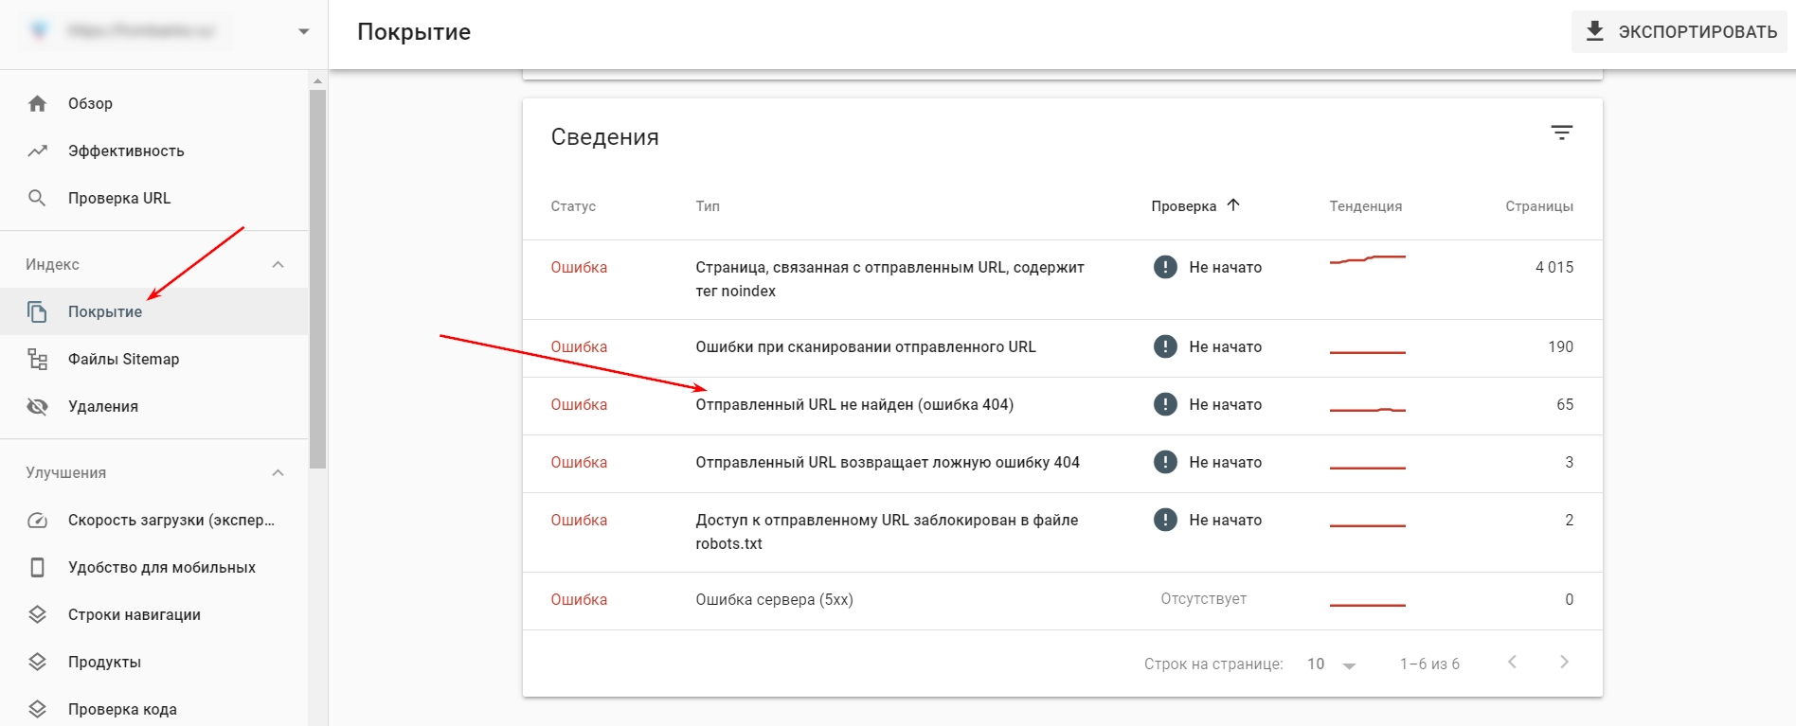Select the Покрытие menu item
The height and width of the screenshot is (726, 1796).
coord(154,311)
